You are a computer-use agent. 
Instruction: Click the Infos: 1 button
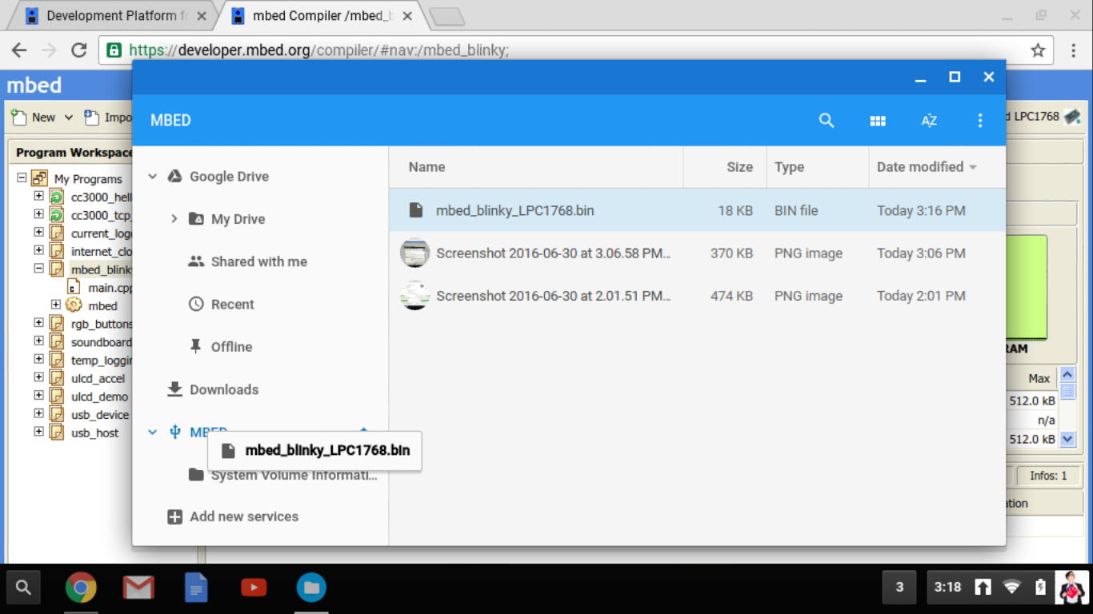pyautogui.click(x=1048, y=476)
